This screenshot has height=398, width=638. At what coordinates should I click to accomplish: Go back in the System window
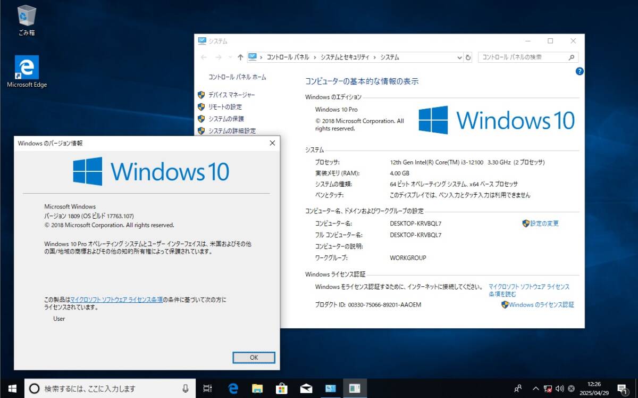tap(204, 57)
